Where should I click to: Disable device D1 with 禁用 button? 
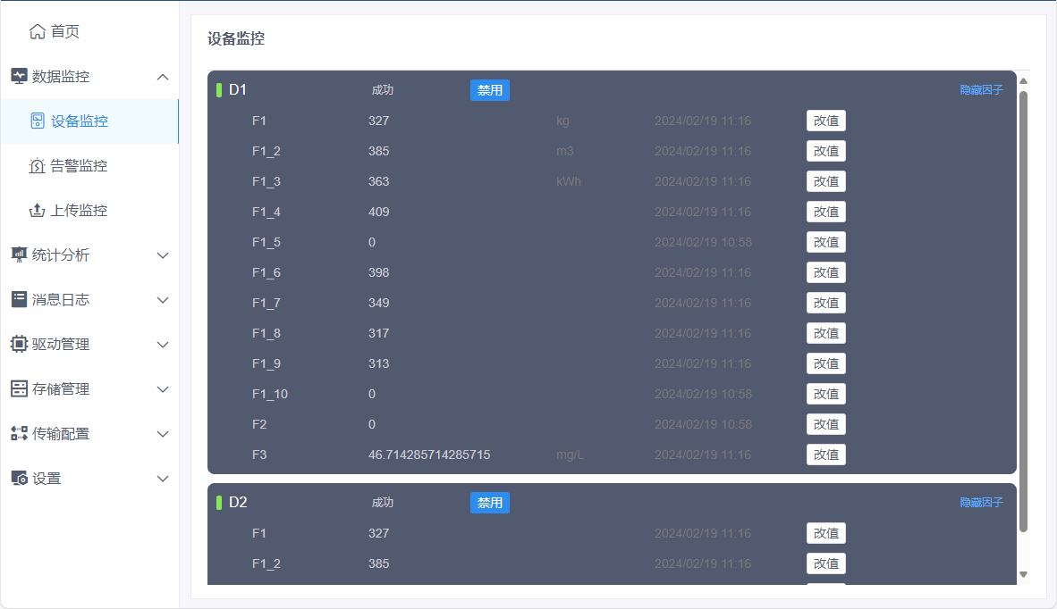(x=489, y=90)
